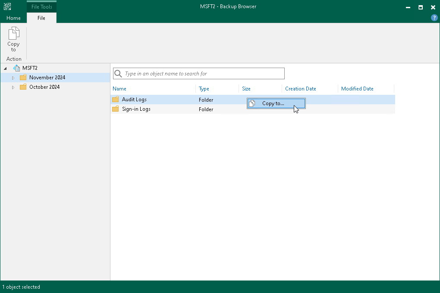
Task: Click the object name search field
Action: pyautogui.click(x=203, y=74)
